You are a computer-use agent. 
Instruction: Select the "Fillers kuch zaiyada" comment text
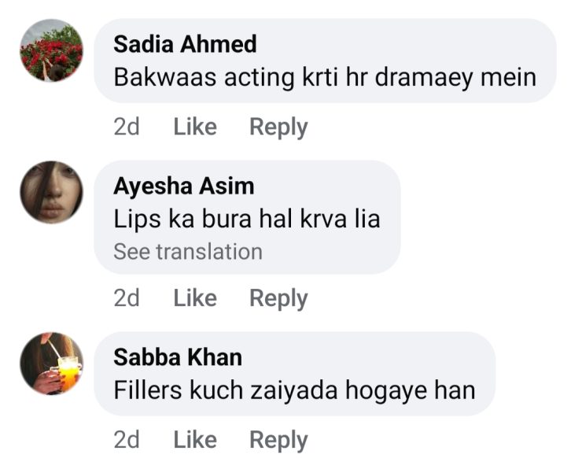click(294, 390)
